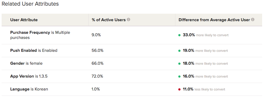The width and height of the screenshot is (264, 98).
Task: Click the Related User Attributes heading
Action: click(x=30, y=4)
